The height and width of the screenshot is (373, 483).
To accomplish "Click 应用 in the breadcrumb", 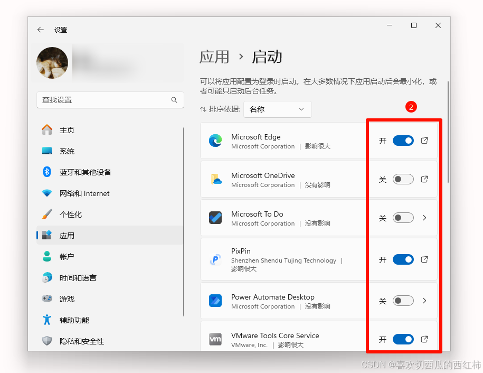I will tap(214, 57).
